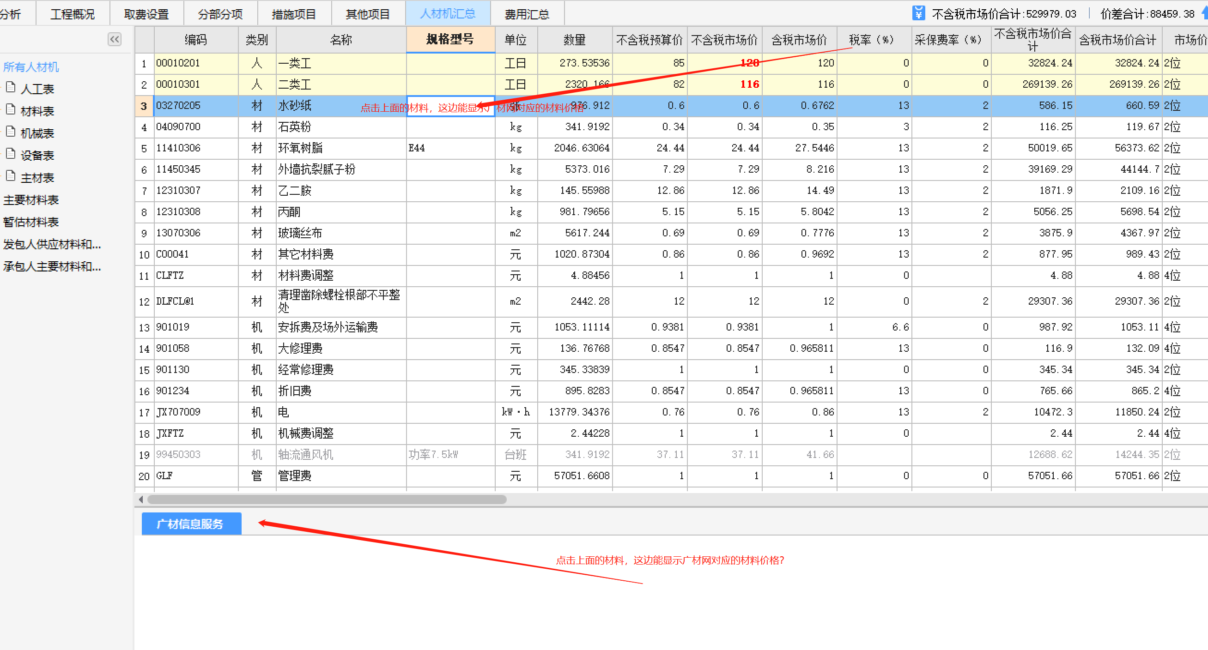Click the document icon next to 机械表
Screen dimensions: 1208x650
click(x=11, y=132)
